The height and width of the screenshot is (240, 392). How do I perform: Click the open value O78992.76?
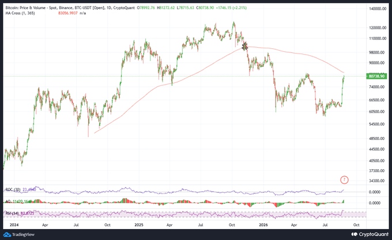146,7
